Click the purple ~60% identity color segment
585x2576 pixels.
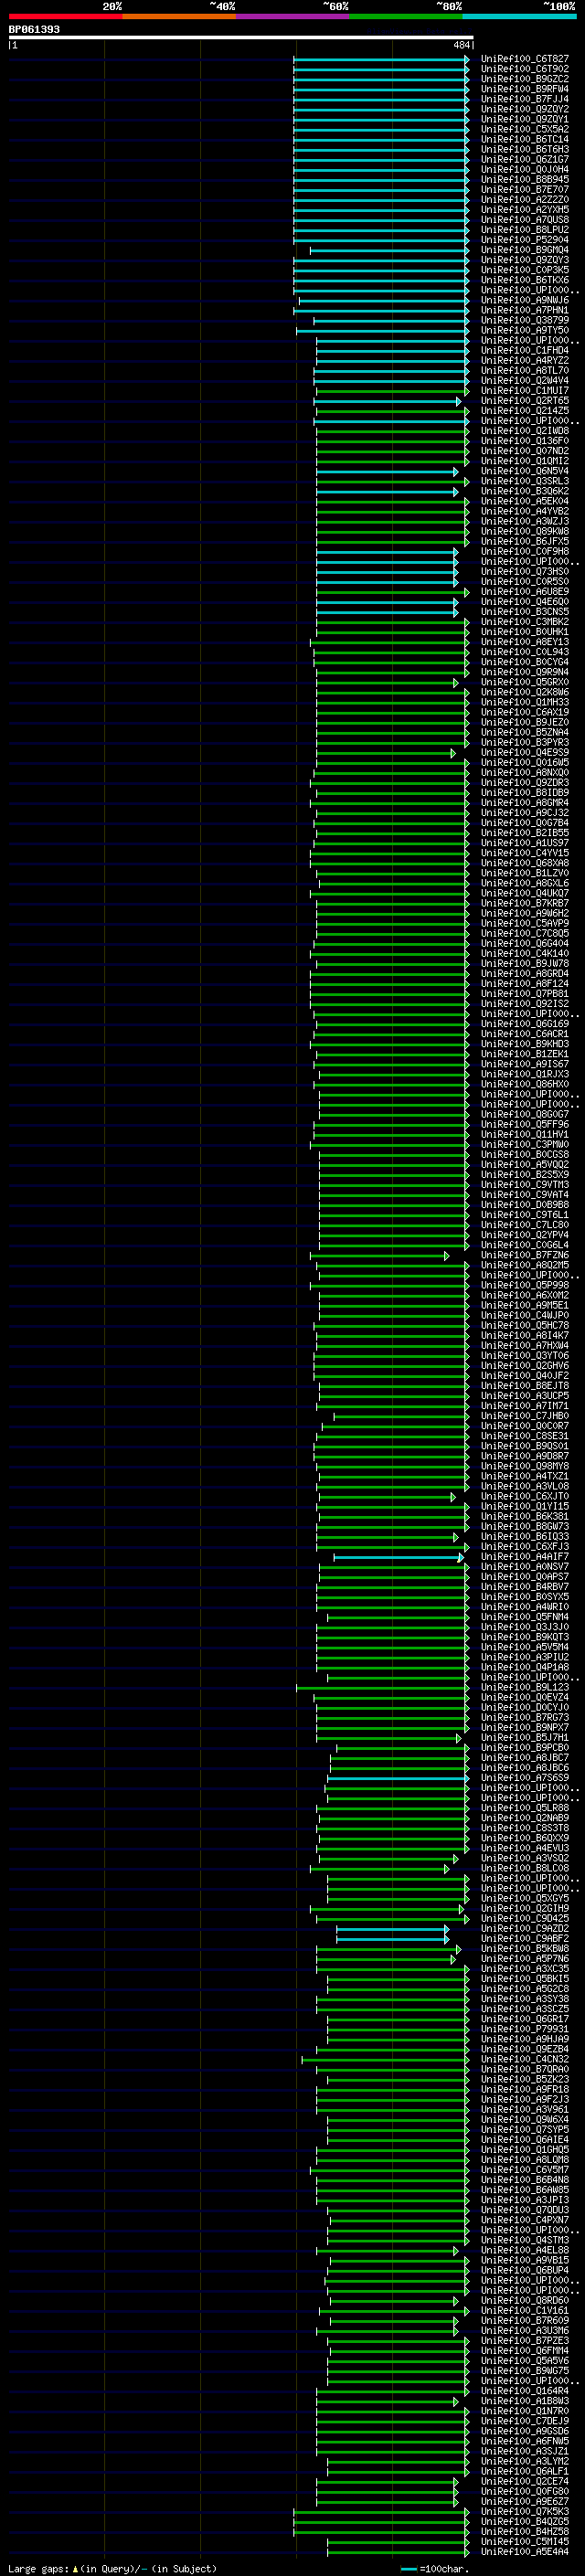click(292, 16)
